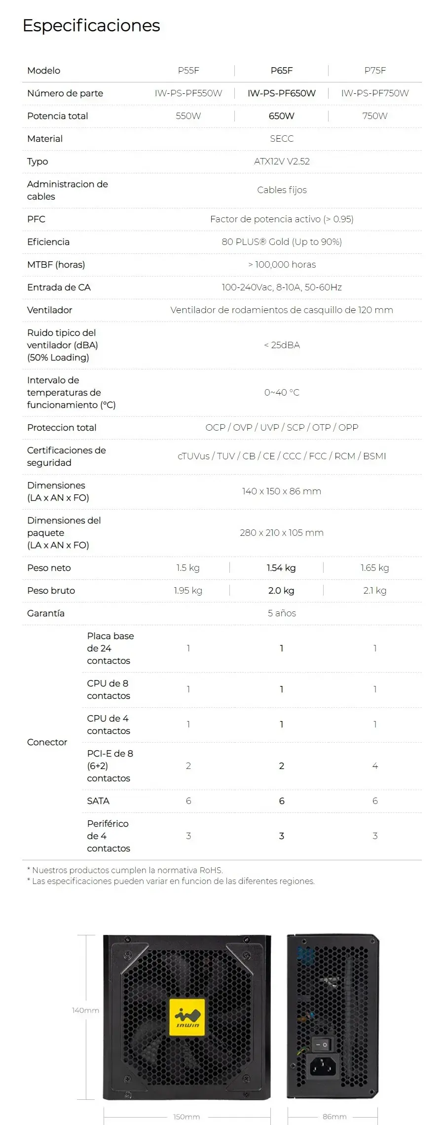Viewport: 444px width, 1125px height.
Task: Click the 86mm depth dimension label
Action: pyautogui.click(x=334, y=1117)
